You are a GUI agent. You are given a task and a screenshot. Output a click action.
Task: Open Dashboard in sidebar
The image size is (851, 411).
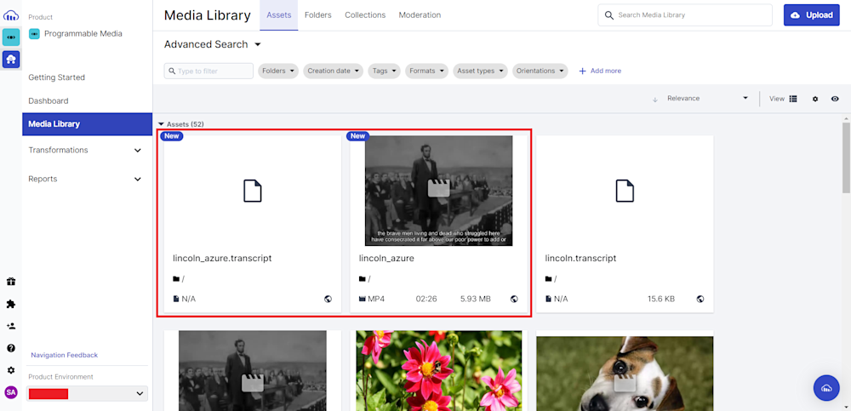(49, 101)
